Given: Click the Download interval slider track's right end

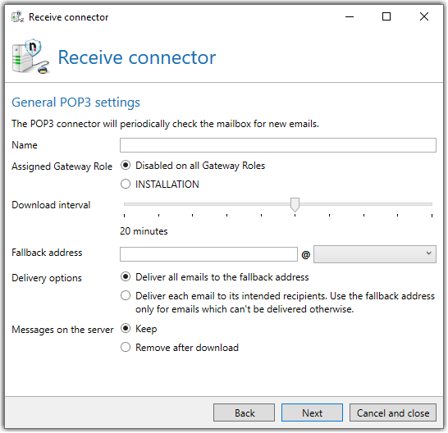Looking at the screenshot, I should coord(431,204).
